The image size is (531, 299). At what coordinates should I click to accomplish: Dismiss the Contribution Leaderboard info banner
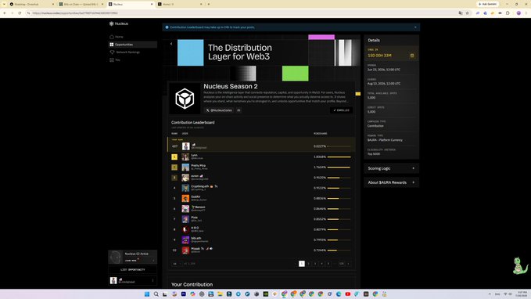click(x=415, y=27)
